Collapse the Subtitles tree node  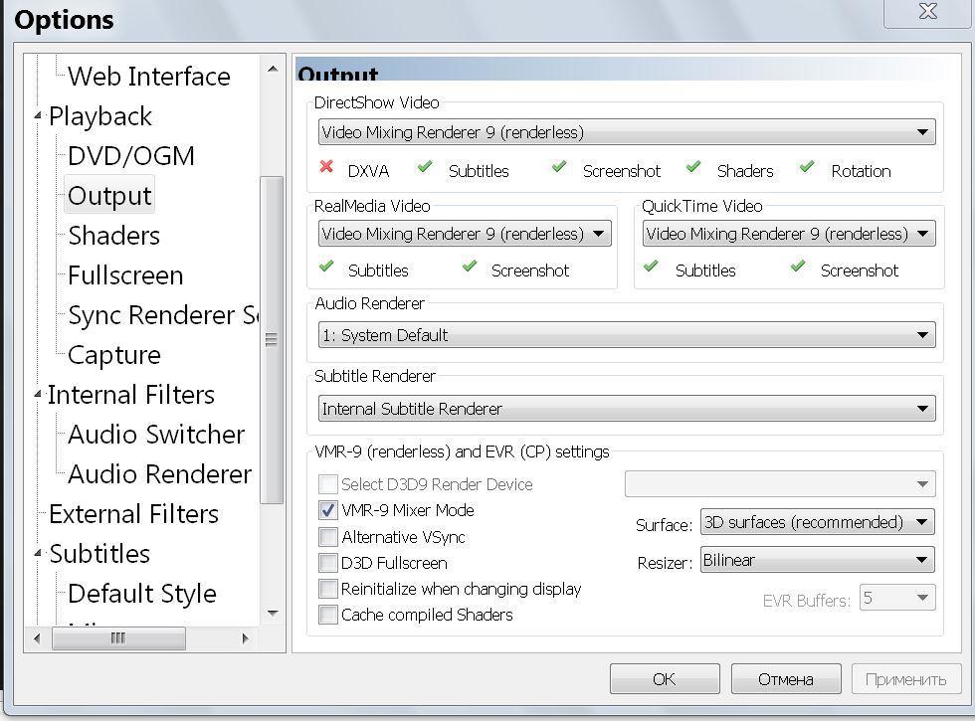pyautogui.click(x=38, y=555)
